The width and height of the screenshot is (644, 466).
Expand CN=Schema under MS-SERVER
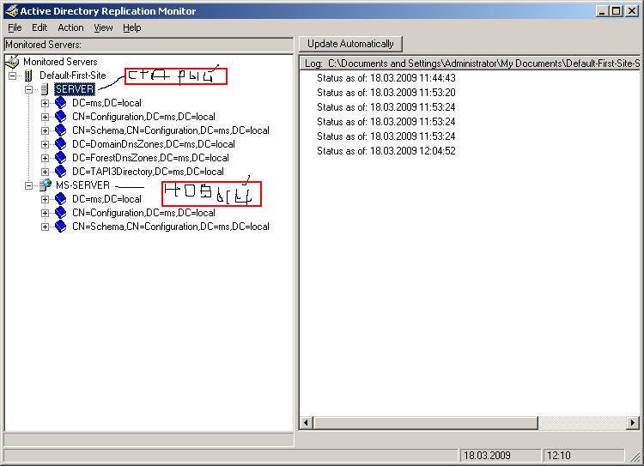(x=45, y=227)
